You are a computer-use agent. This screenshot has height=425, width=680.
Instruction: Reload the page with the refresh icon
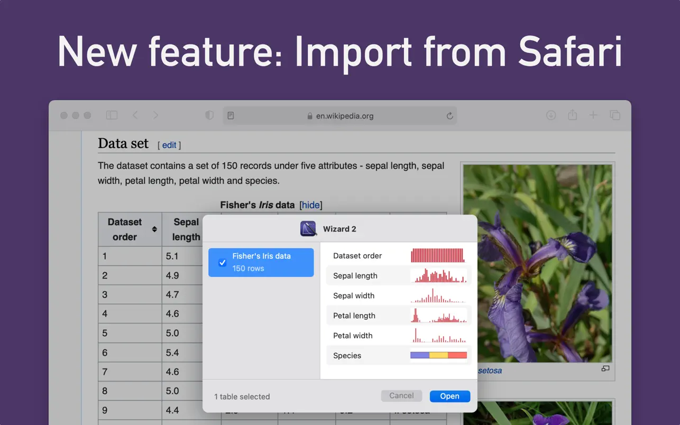point(449,116)
